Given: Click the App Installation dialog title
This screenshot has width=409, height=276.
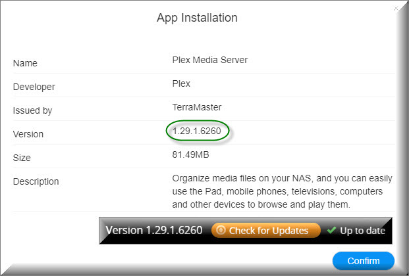Looking at the screenshot, I should pyautogui.click(x=197, y=18).
